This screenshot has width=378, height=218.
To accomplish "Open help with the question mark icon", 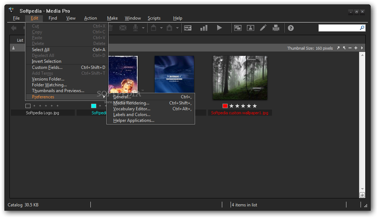I will pos(291,28).
